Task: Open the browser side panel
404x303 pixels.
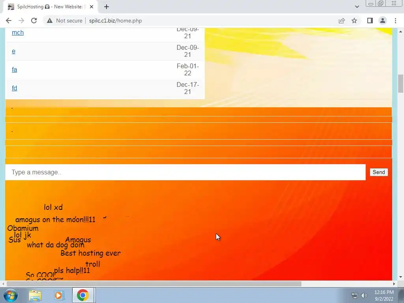Action: [x=370, y=21]
